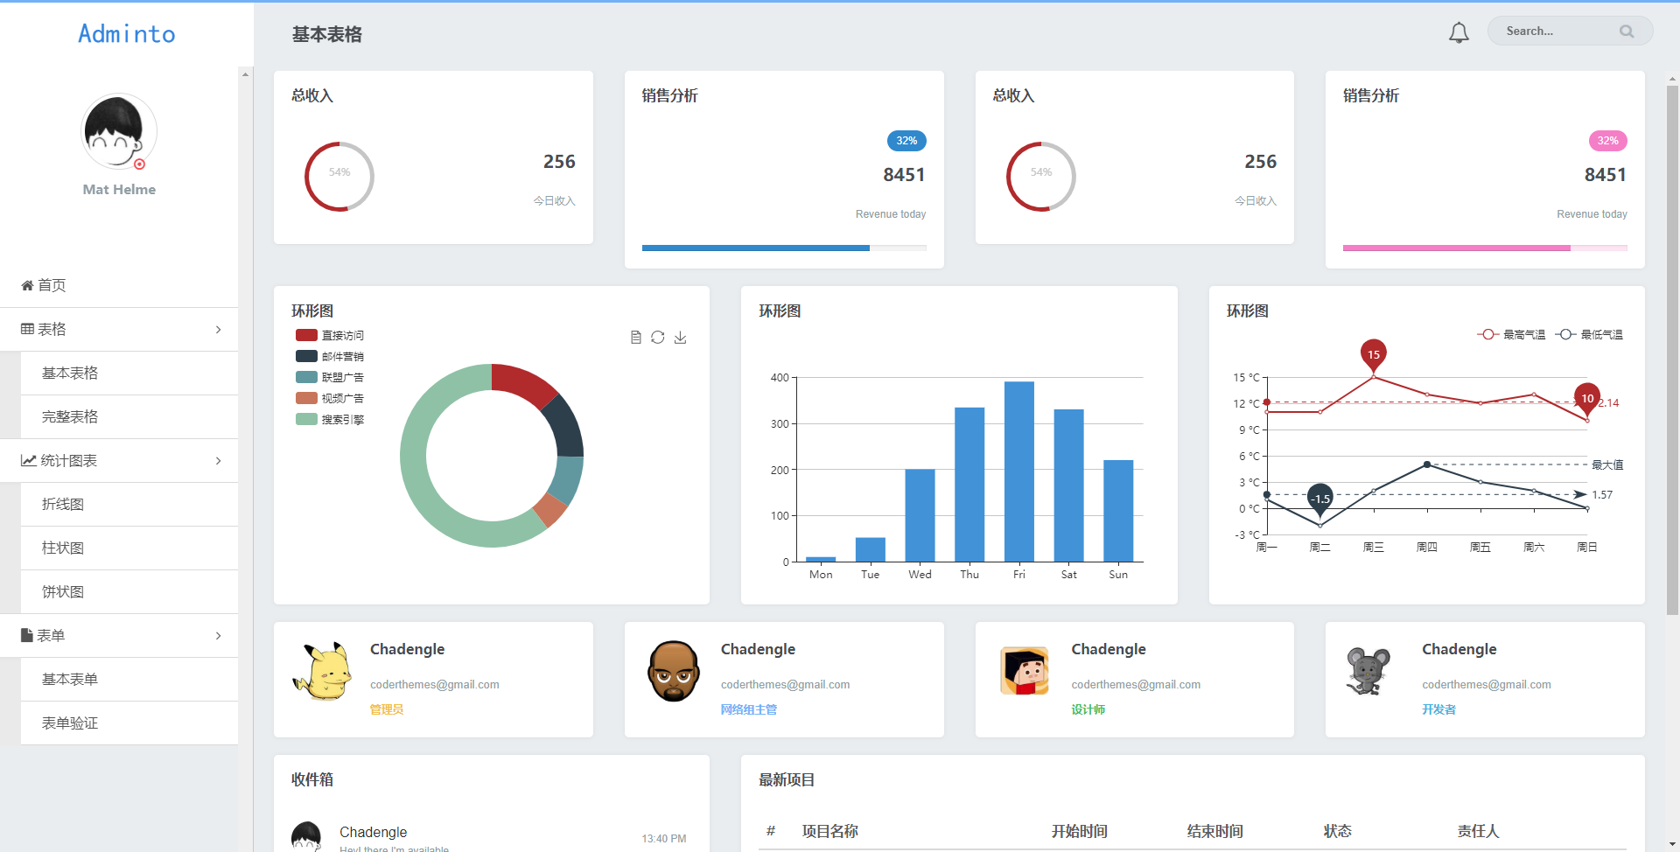The width and height of the screenshot is (1680, 852).
Task: Open 柱状图 submenu item
Action: (x=129, y=548)
